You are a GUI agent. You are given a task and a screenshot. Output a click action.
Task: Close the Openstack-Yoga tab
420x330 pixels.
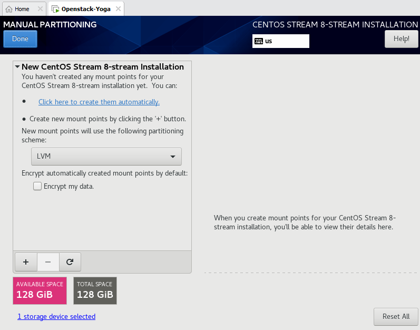[118, 9]
